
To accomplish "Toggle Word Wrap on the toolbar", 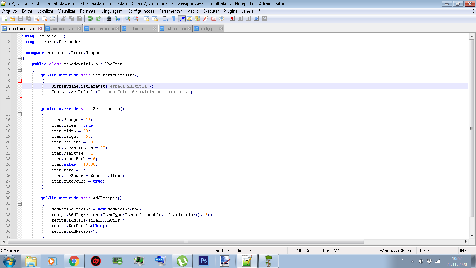I will point(165,18).
